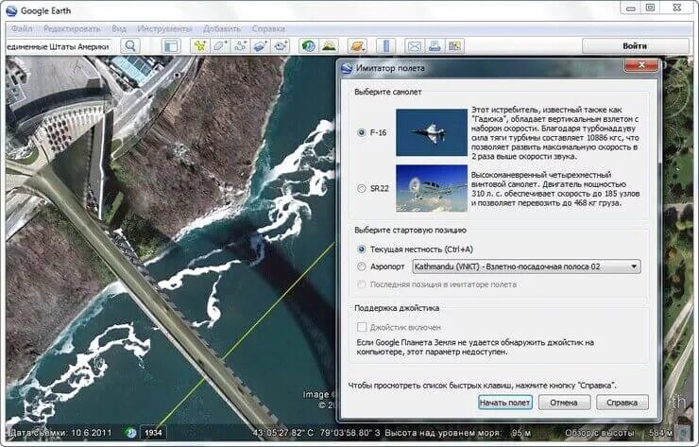Screen dimensions: 699x447
Task: Add an image overlay icon
Action: (261, 46)
